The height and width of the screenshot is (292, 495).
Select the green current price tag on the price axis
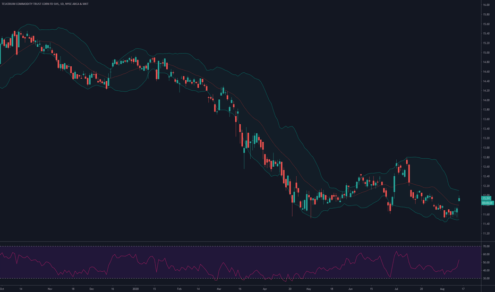pyautogui.click(x=486, y=198)
